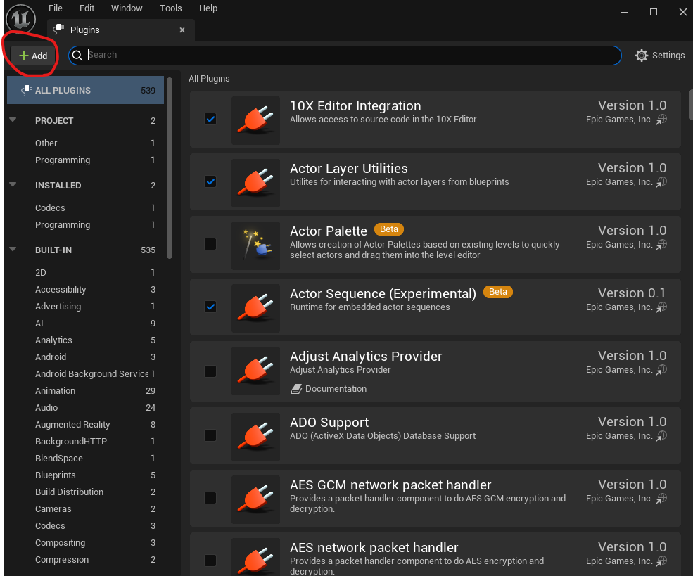
Task: Click the Settings gear icon
Action: coord(642,56)
